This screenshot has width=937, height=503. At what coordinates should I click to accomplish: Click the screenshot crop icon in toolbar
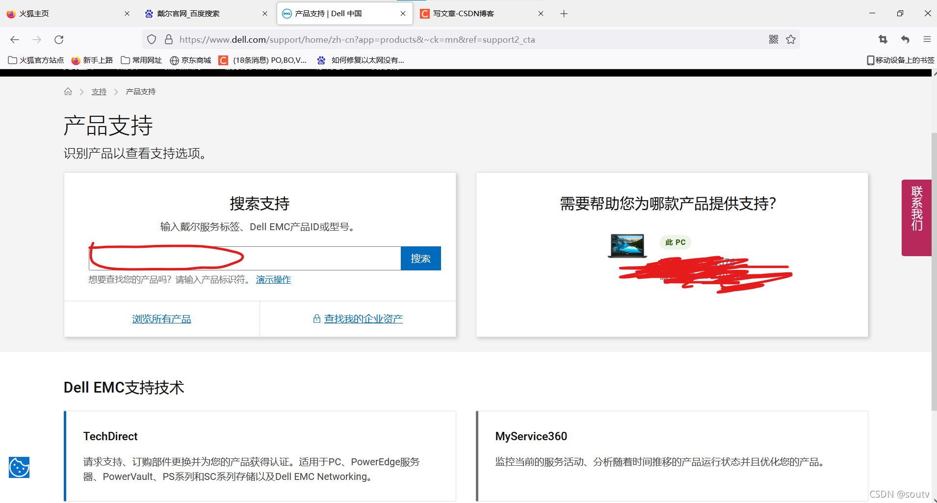tap(883, 39)
